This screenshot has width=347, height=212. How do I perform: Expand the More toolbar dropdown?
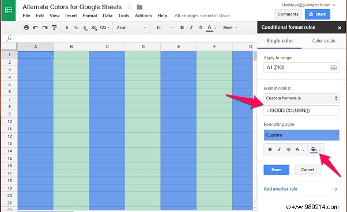(x=230, y=28)
